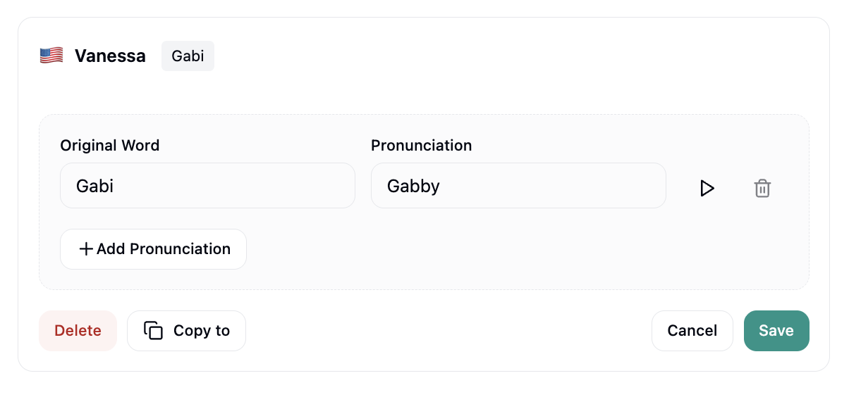Click the Original Word label
The image size is (849, 397).
click(x=109, y=146)
